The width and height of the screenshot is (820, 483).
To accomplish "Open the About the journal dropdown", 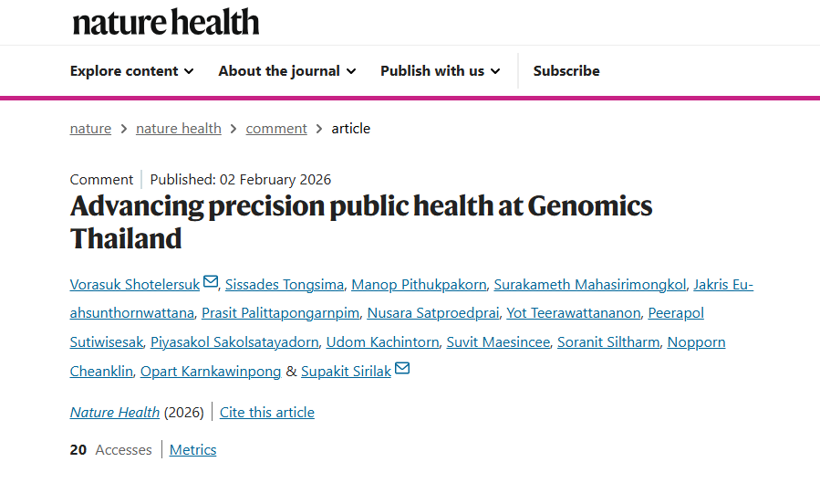I will (286, 71).
